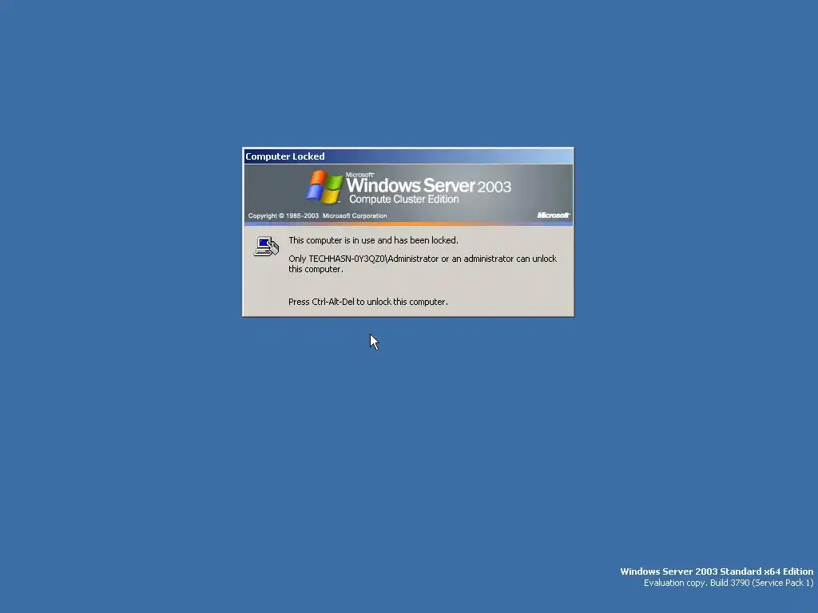Click the Windows Server 2003 title in banner
The image size is (818, 613).
428,184
